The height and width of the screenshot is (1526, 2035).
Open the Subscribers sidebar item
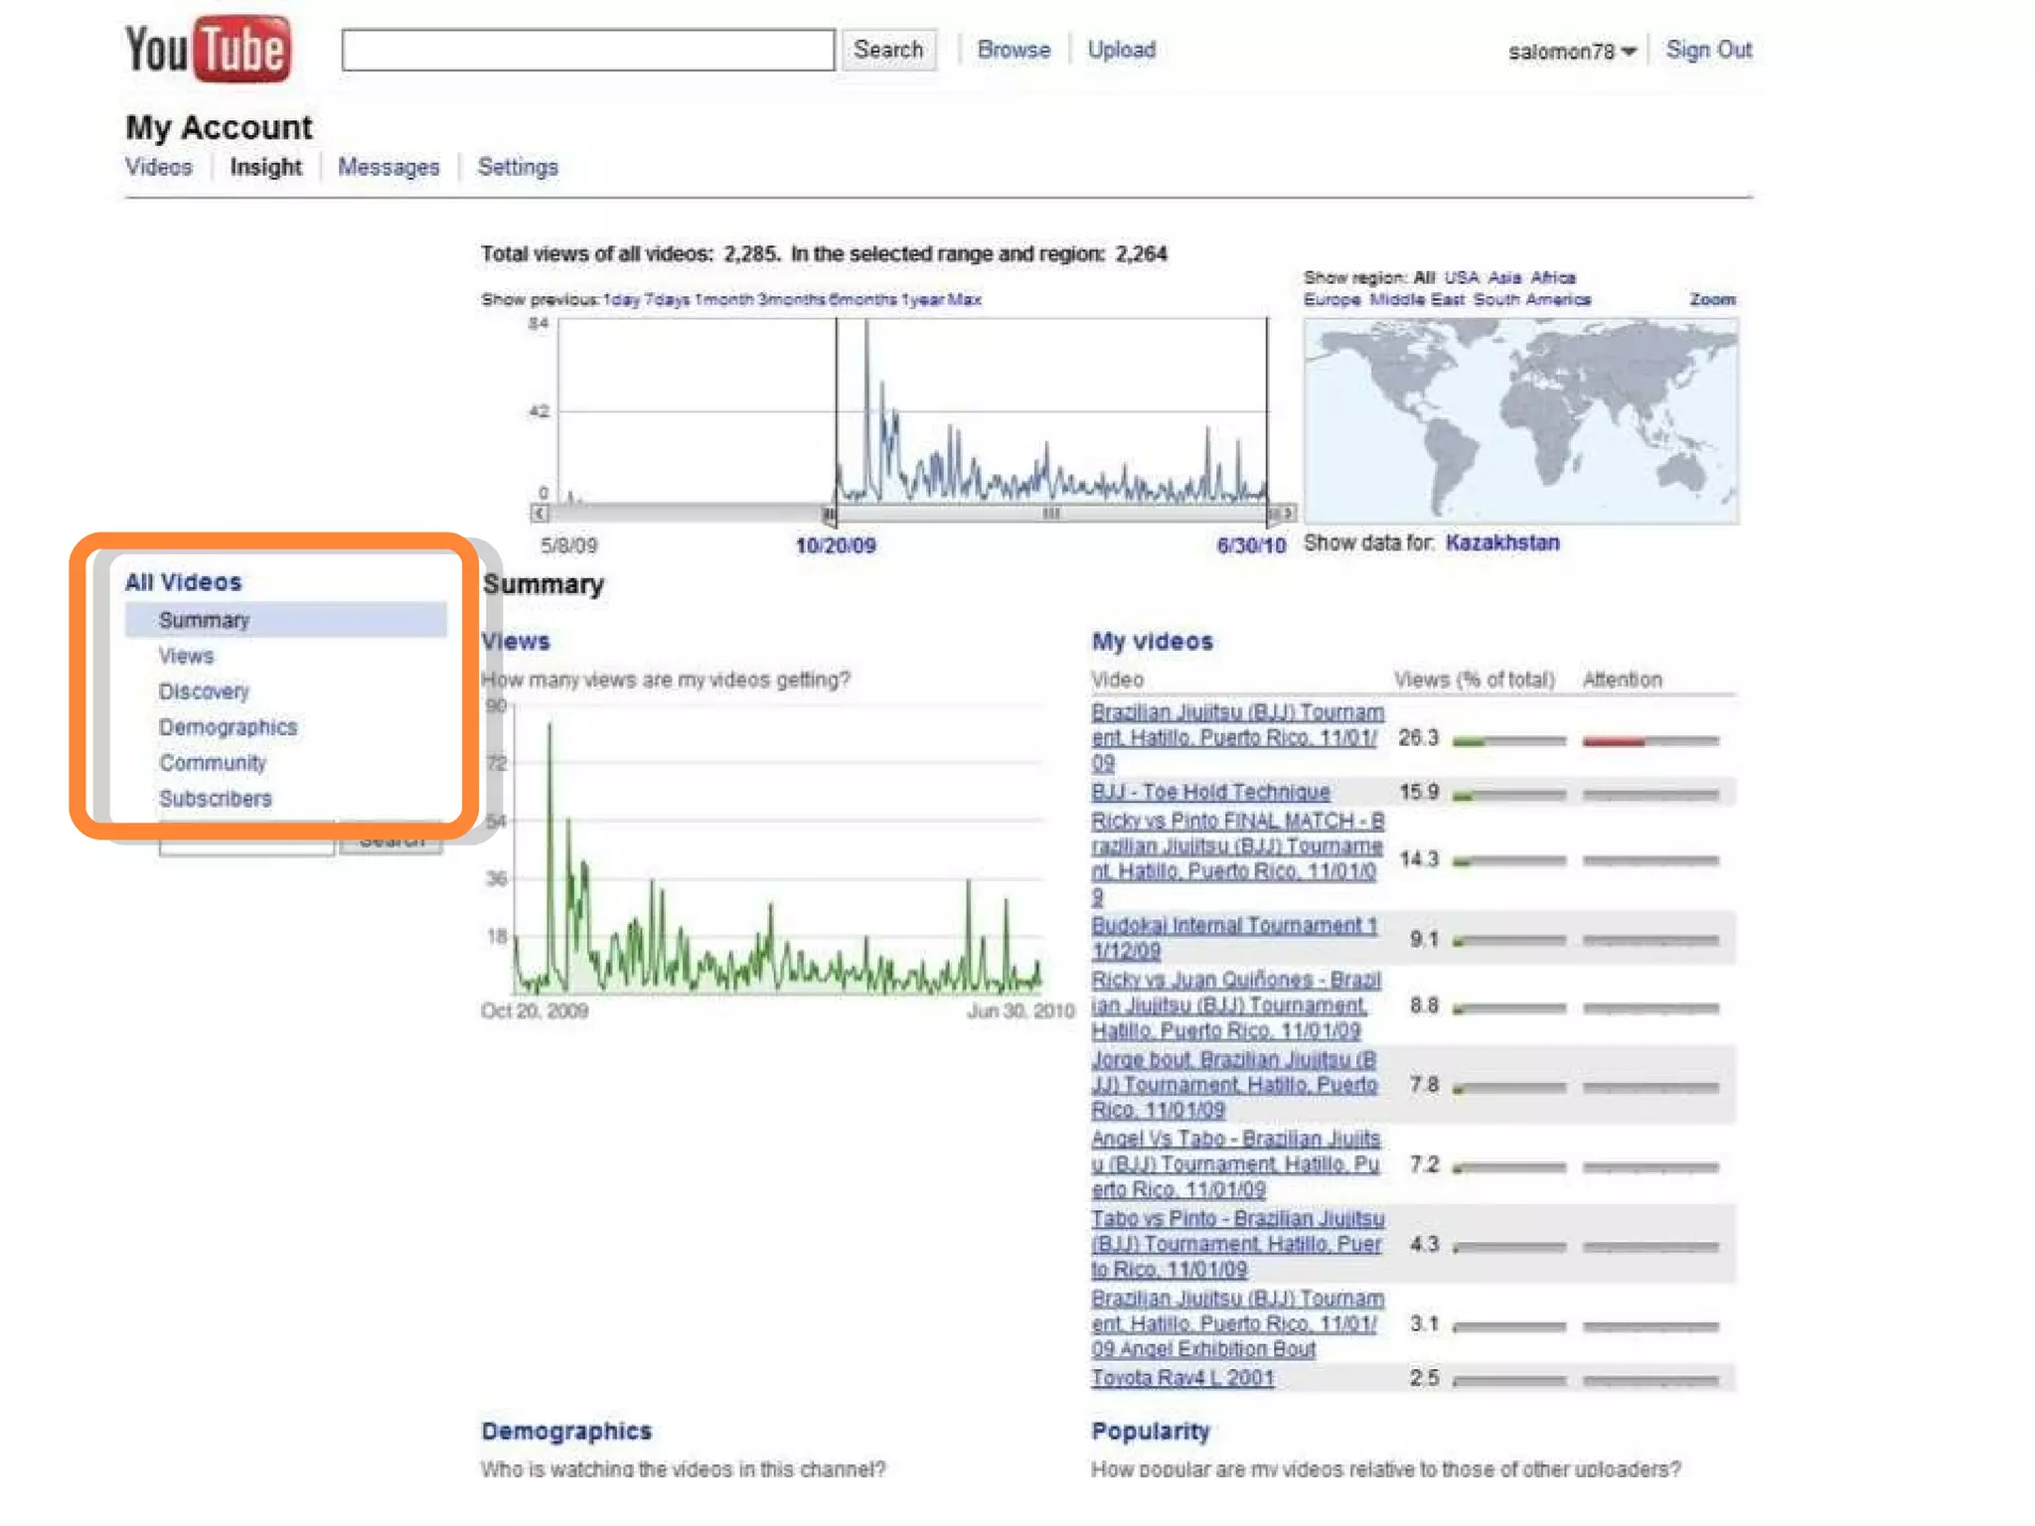(x=215, y=799)
